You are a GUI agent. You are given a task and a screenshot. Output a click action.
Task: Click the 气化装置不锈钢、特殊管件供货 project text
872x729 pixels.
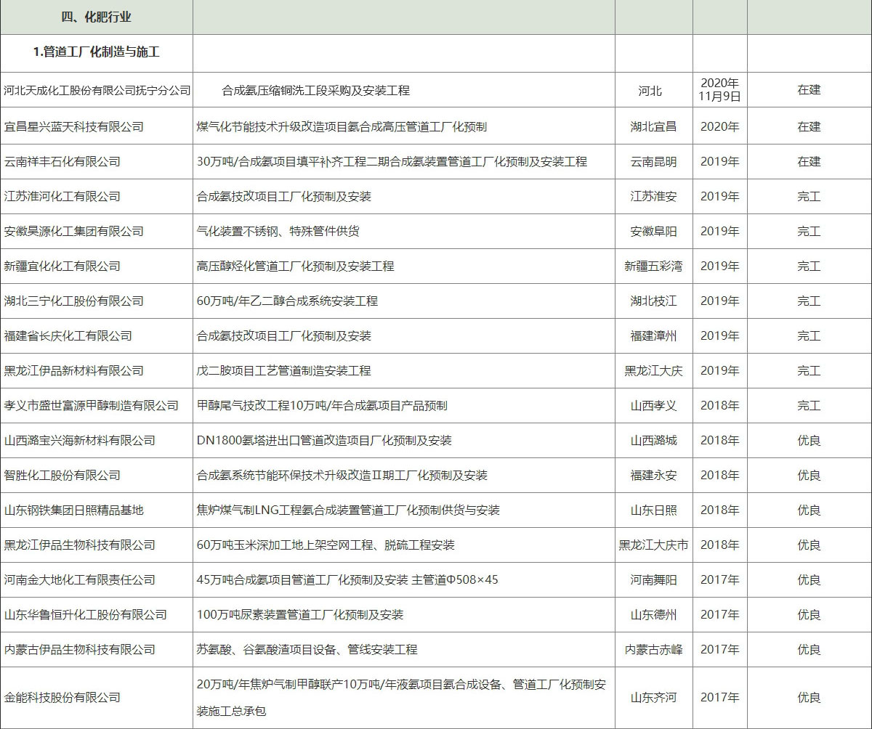pyautogui.click(x=278, y=231)
